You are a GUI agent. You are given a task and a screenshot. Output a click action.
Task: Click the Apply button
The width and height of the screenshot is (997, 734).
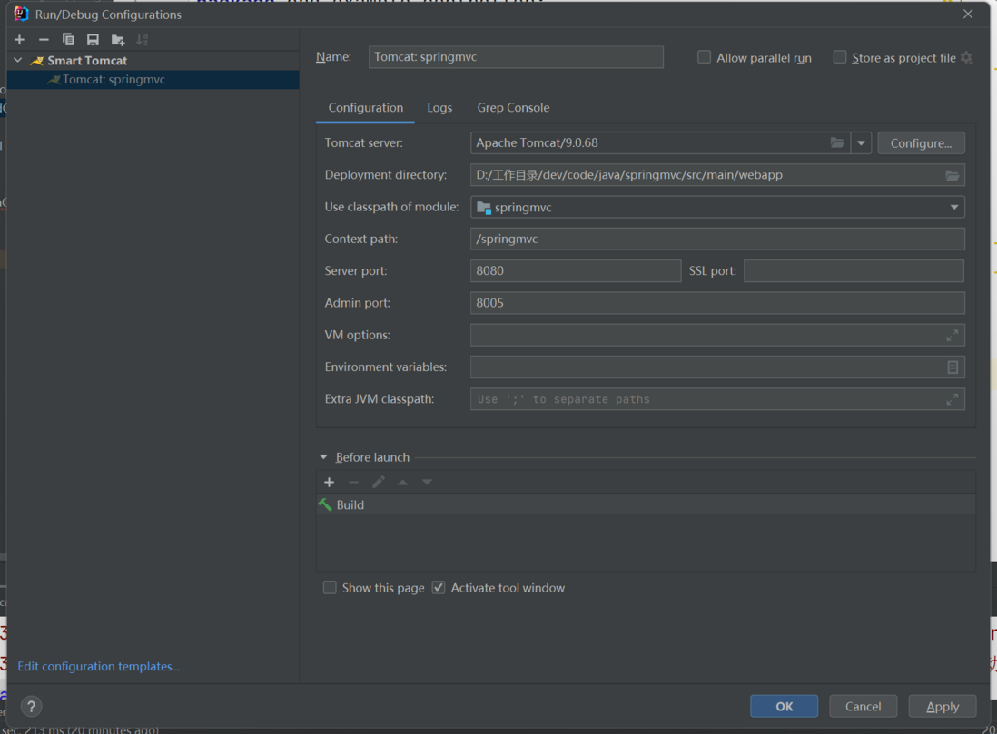pos(943,706)
